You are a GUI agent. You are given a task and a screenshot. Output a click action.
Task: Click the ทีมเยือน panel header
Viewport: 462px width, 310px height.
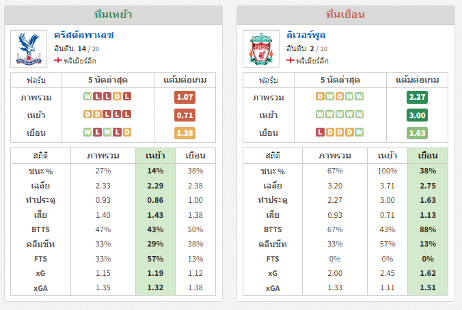pos(346,15)
